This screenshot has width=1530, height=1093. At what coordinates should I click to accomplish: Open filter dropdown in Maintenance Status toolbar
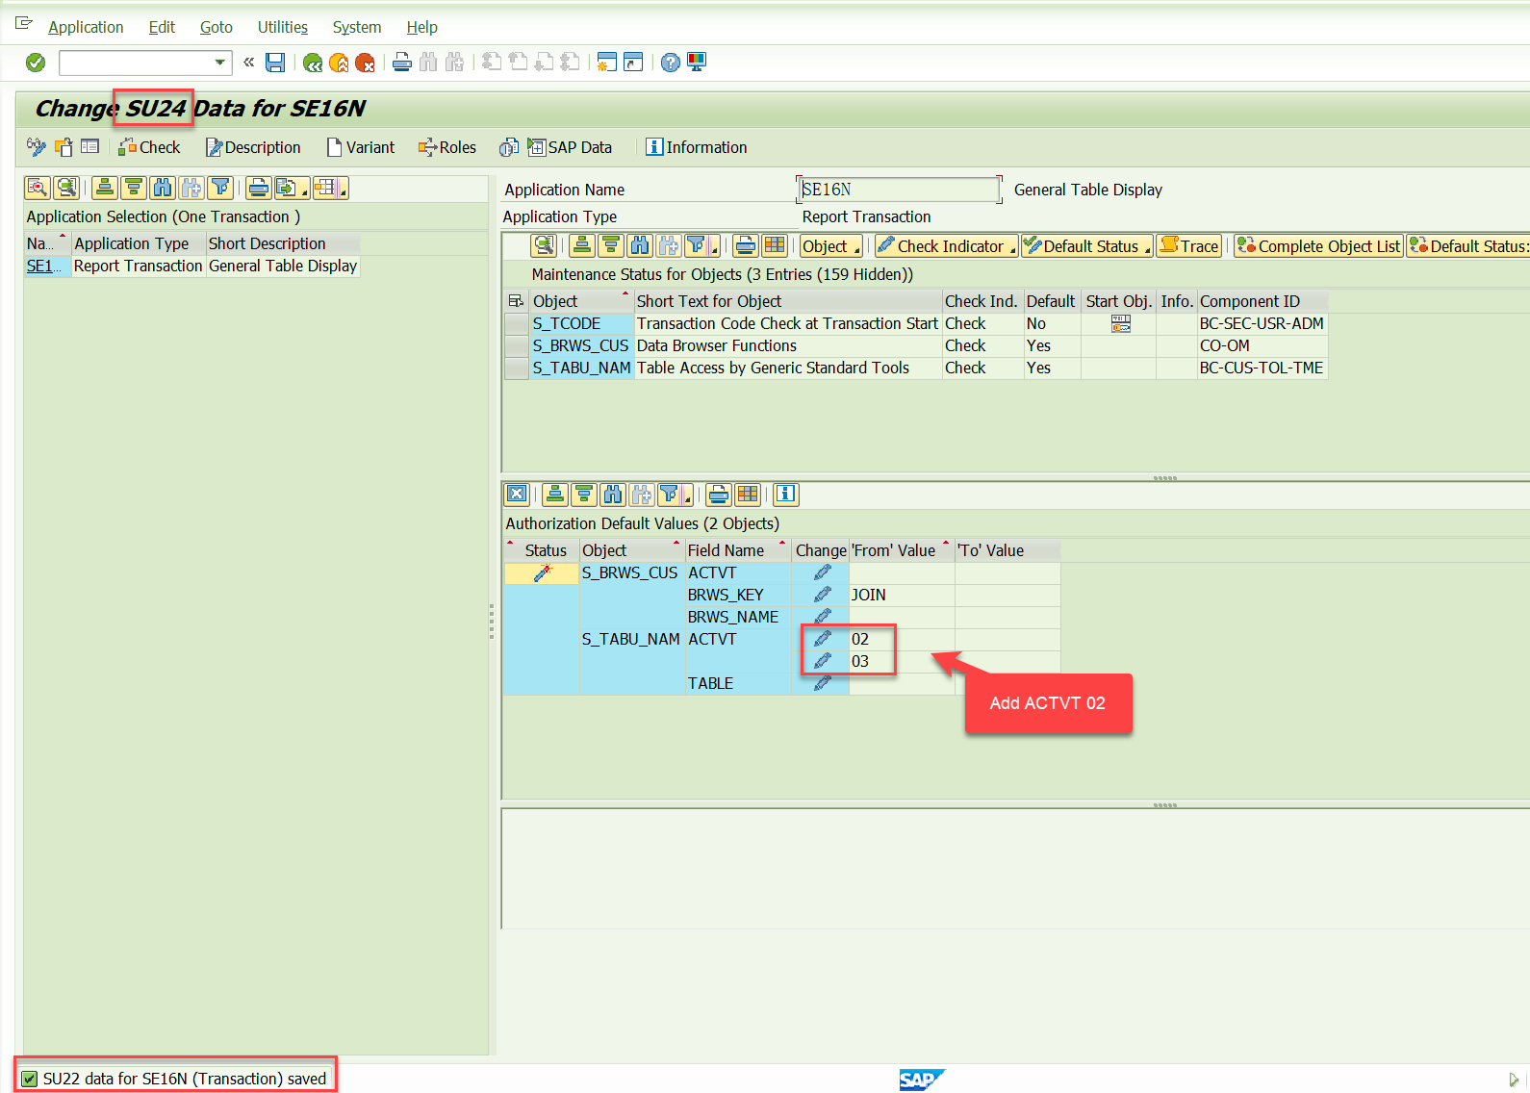(701, 246)
